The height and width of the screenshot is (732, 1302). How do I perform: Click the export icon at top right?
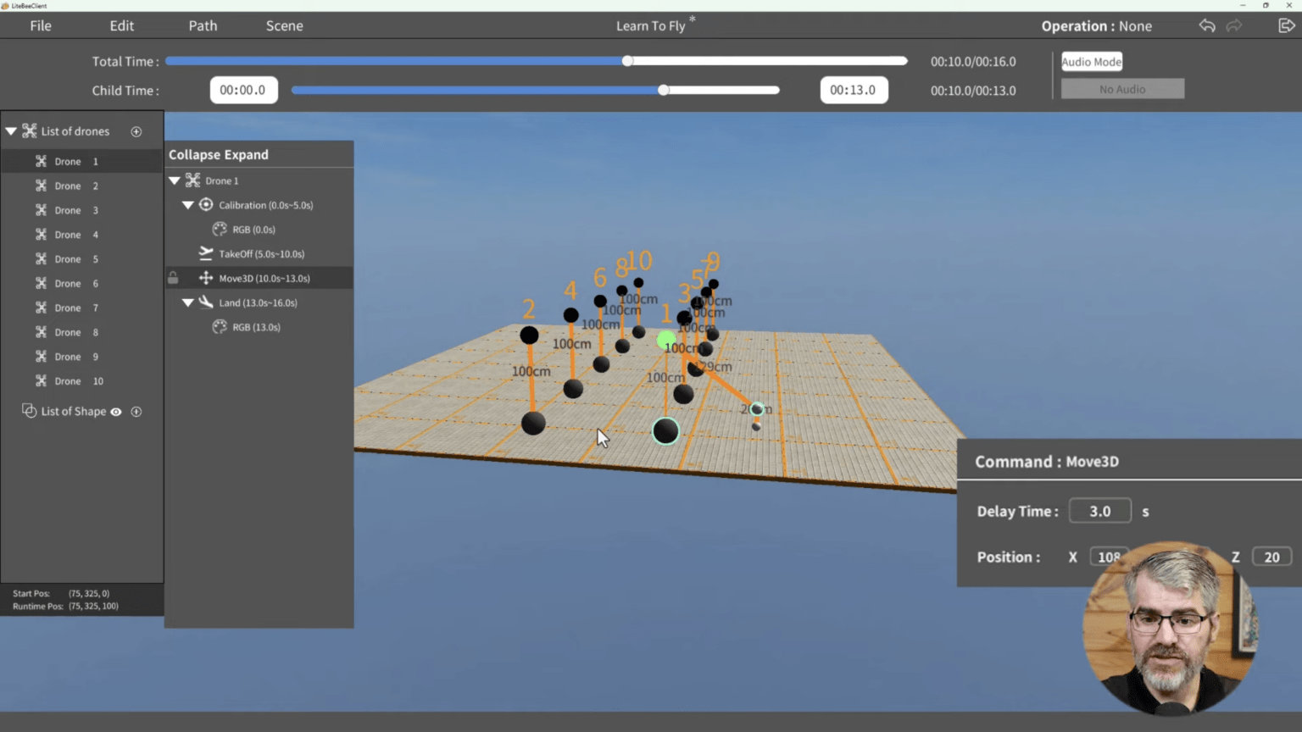tap(1286, 25)
